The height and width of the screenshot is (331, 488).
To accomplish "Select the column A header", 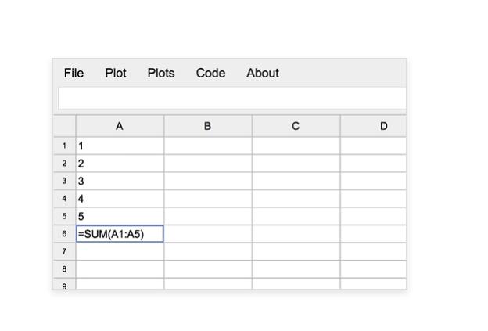I will [x=120, y=126].
